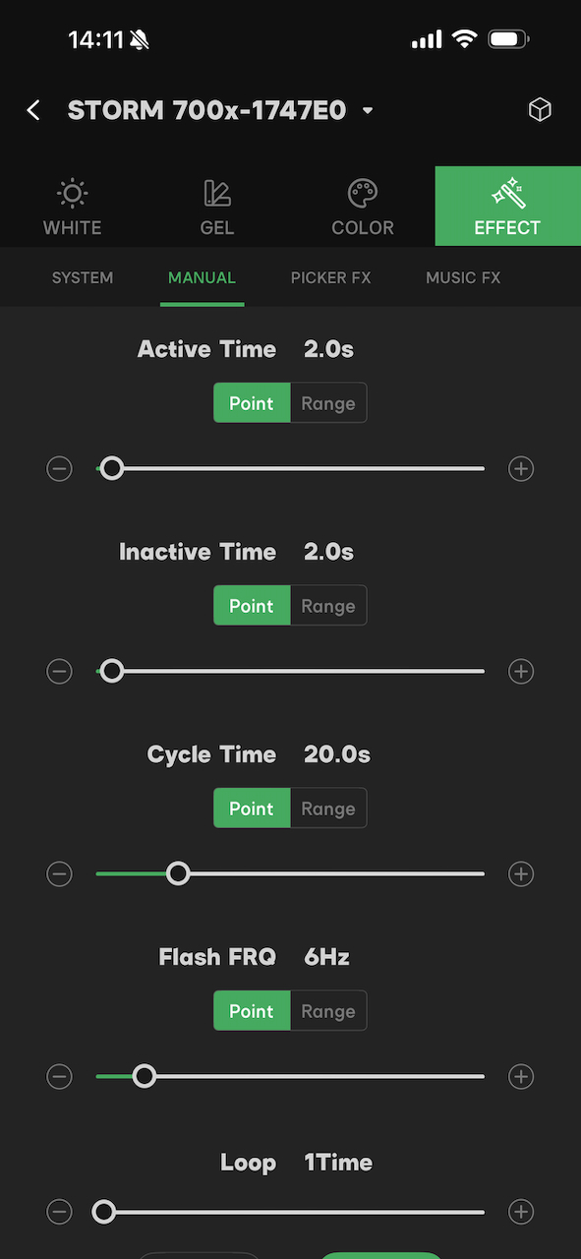Open the device selector dropdown beside STORM 700x-1747E0
Screen dimensions: 581x1259
(x=368, y=110)
